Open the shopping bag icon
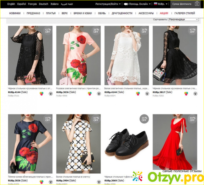The height and width of the screenshot is (185, 204). 197,4
